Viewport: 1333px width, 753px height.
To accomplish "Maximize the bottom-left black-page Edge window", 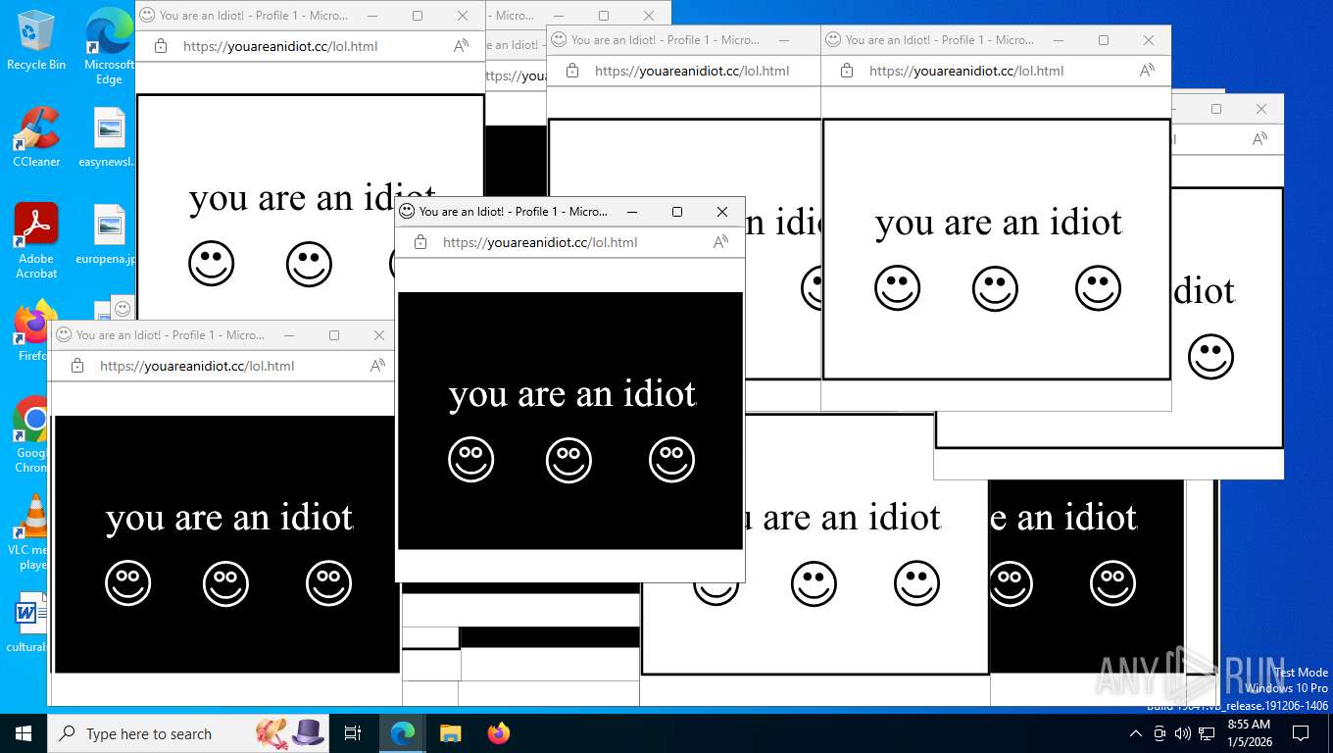I will point(334,335).
